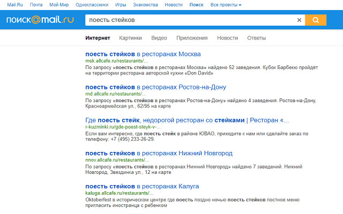Viewport: 343px width, 214px height.
Task: Open the msk.allcafe.ru/restaurants URL
Action: pyautogui.click(x=117, y=61)
